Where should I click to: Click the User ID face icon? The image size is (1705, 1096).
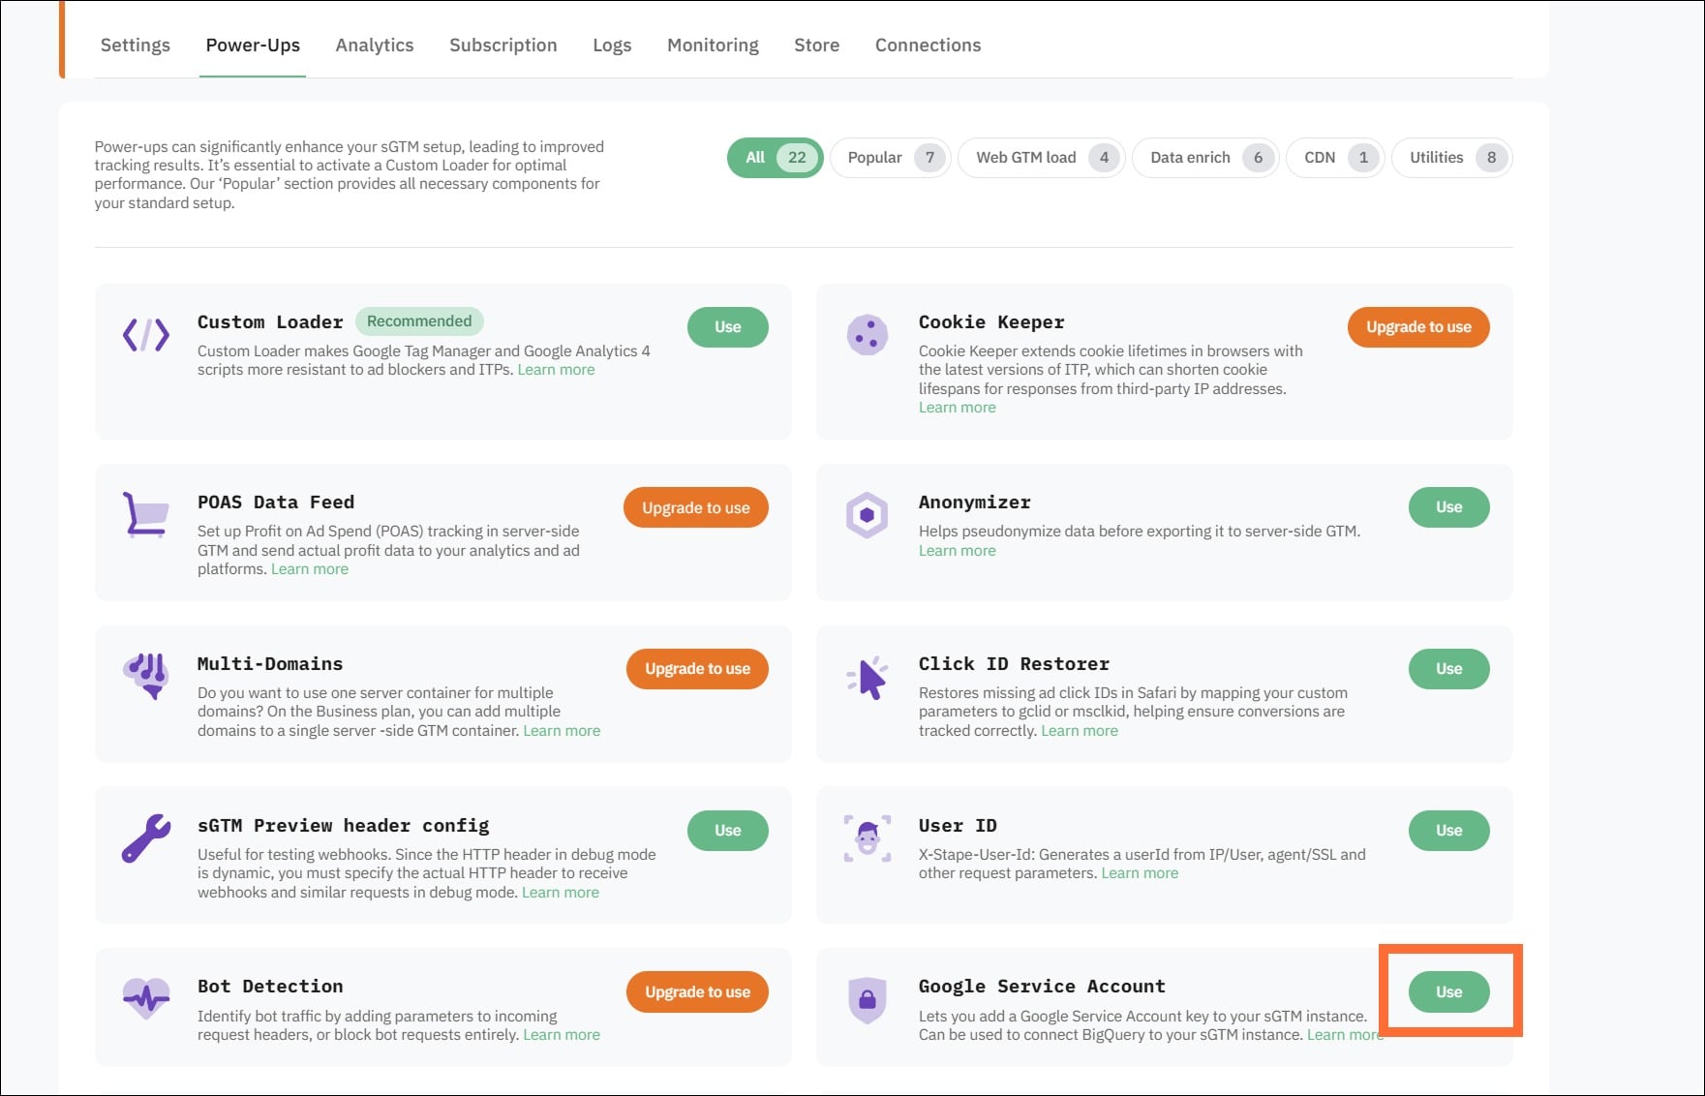point(868,837)
